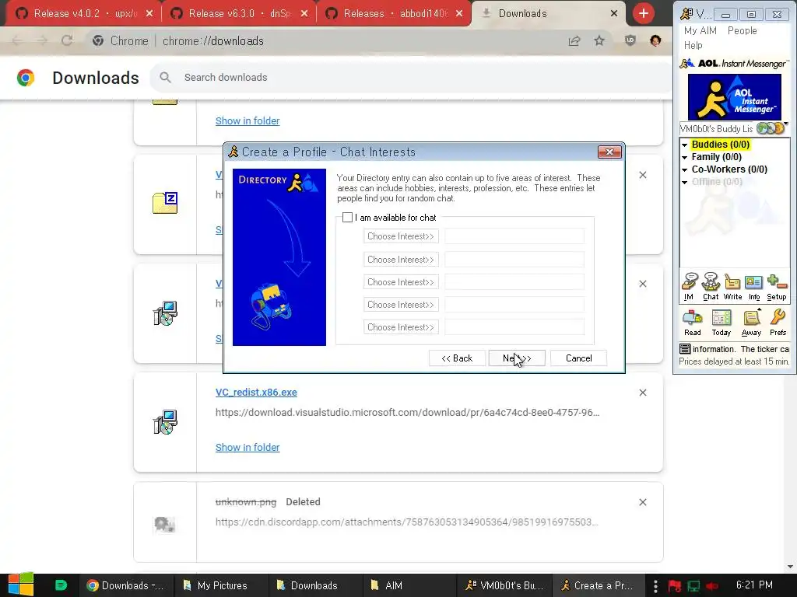This screenshot has height=597, width=797.
Task: Remove VC_redist.x86.exe from the downloads list
Action: click(642, 393)
